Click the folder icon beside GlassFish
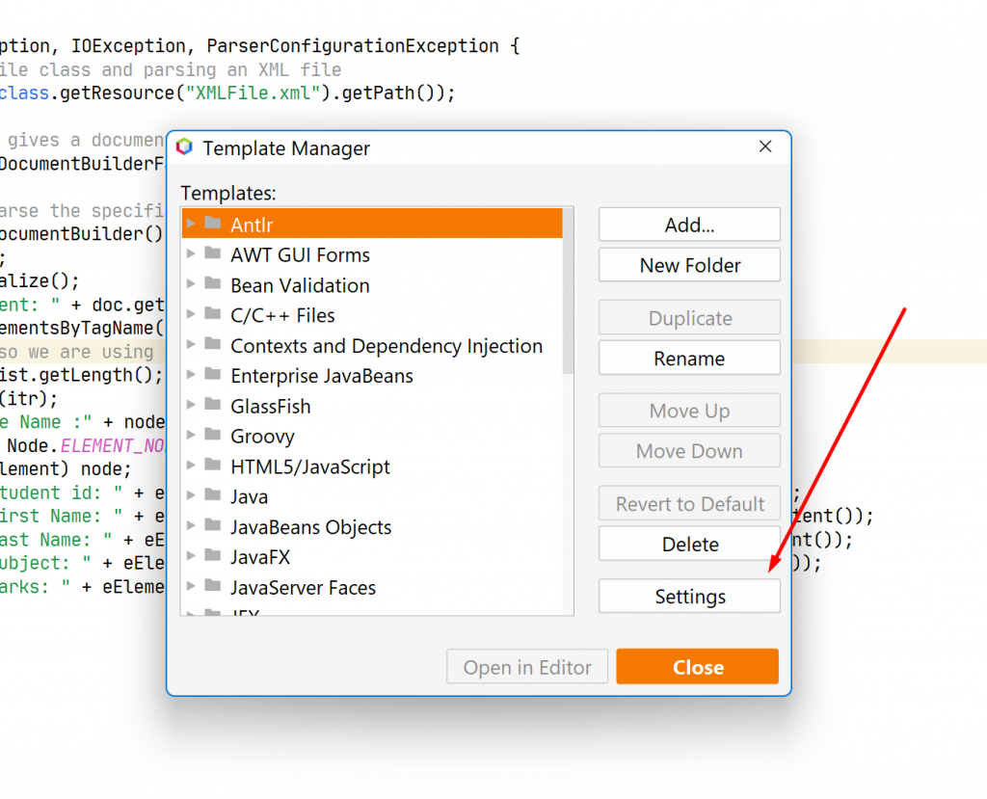Viewport: 987px width, 799px height. point(213,406)
